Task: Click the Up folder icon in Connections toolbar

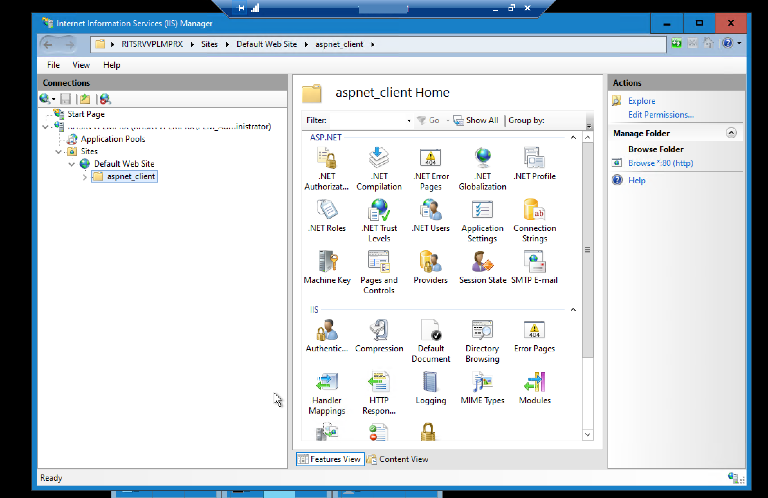Action: click(85, 99)
